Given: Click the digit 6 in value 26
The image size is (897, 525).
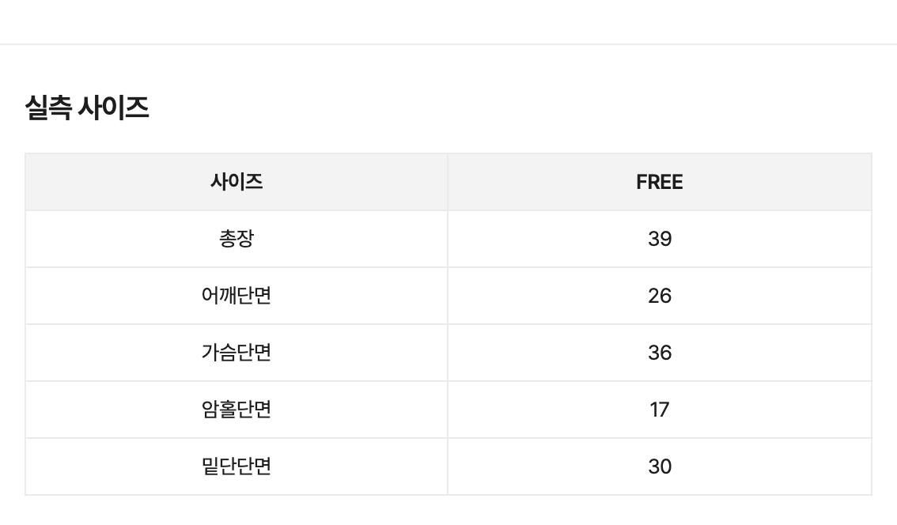Looking at the screenshot, I should coord(666,296).
